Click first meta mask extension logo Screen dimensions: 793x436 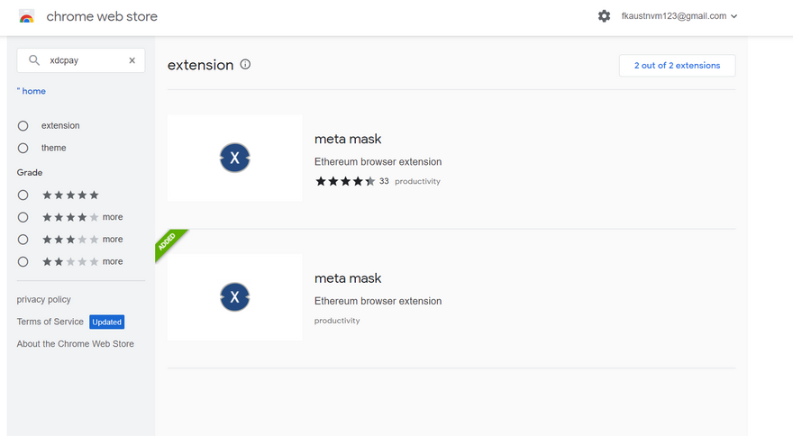coord(234,159)
